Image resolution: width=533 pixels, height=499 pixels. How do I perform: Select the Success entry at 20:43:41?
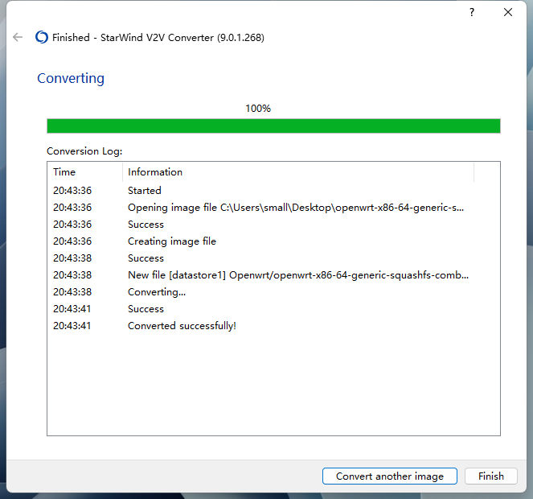146,309
